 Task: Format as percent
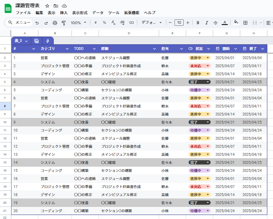click(x=104, y=23)
